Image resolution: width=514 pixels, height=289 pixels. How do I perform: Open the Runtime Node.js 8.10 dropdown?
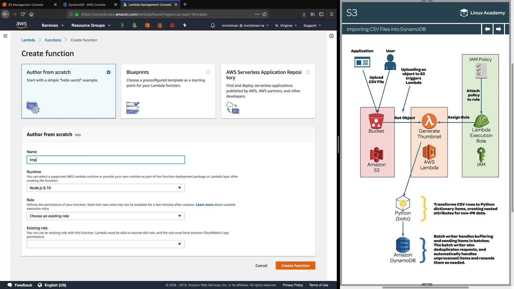[105, 188]
